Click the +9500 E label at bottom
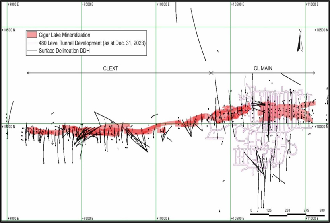Viewport: 330px width, 223px height. 90,218
